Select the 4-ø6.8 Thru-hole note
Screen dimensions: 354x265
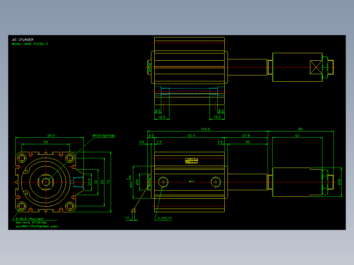[29, 218]
